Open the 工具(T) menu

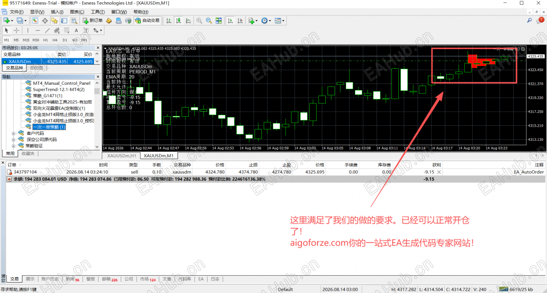pyautogui.click(x=98, y=12)
